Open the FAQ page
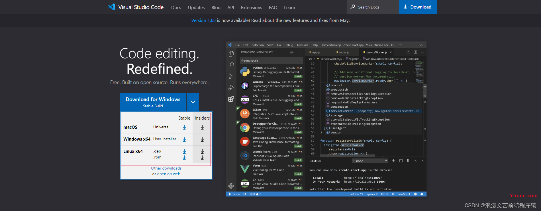Viewport: 541px width, 211px height. (x=273, y=8)
